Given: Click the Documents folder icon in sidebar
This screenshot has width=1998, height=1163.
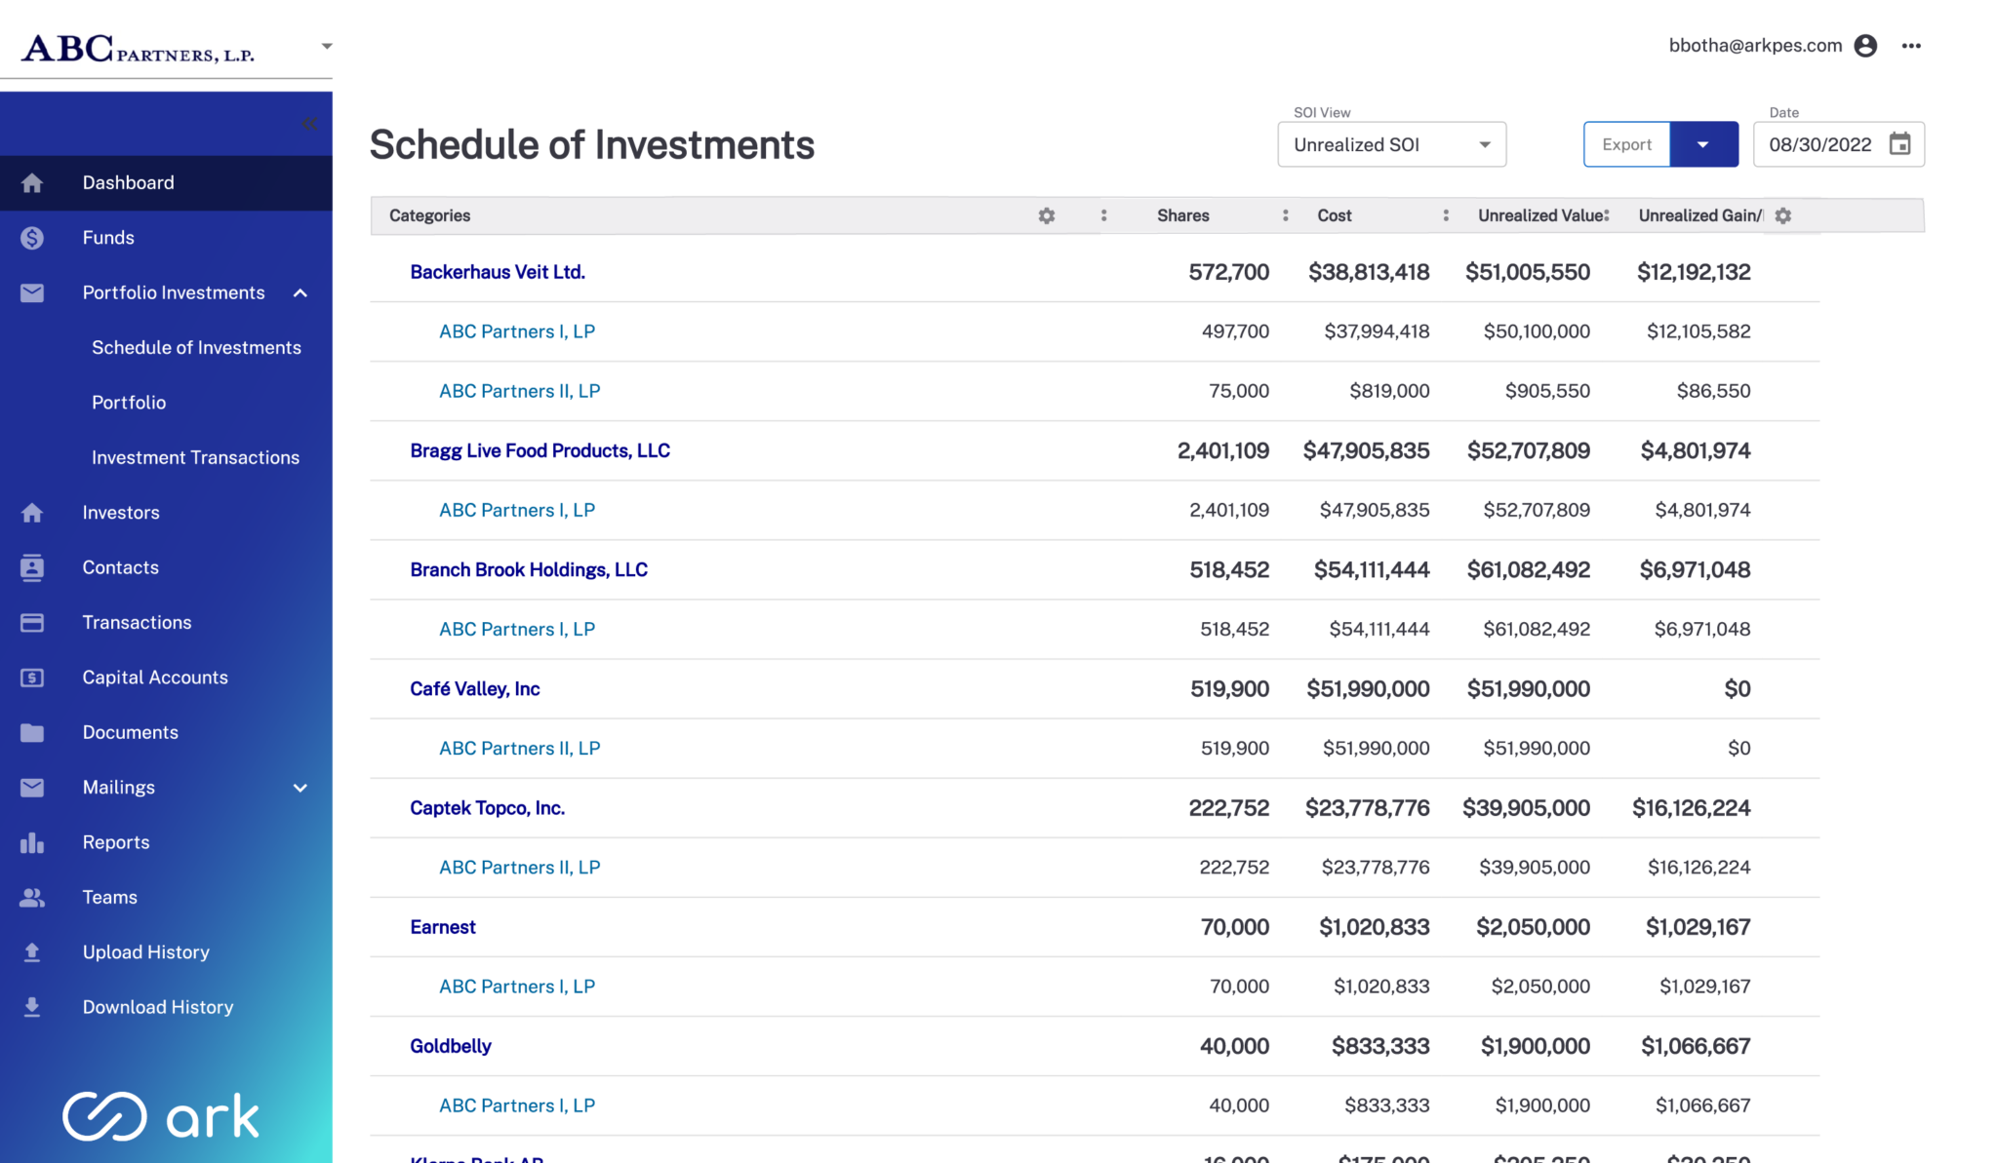Looking at the screenshot, I should 32,732.
